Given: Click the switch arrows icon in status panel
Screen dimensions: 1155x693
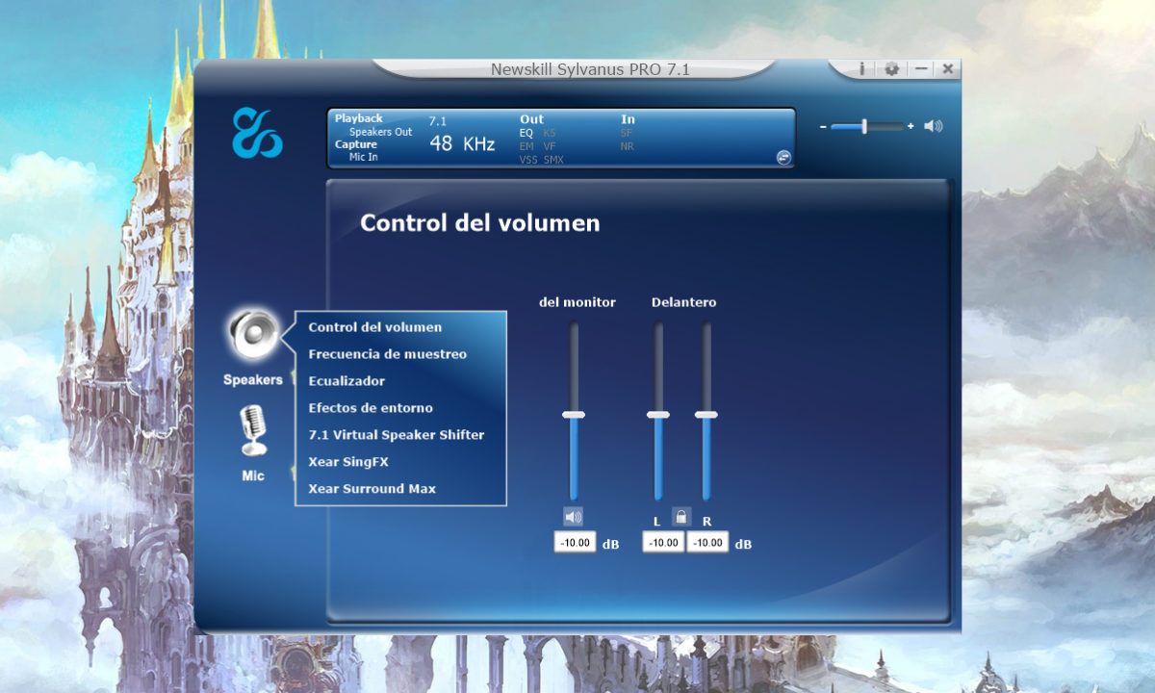Looking at the screenshot, I should click(x=784, y=157).
